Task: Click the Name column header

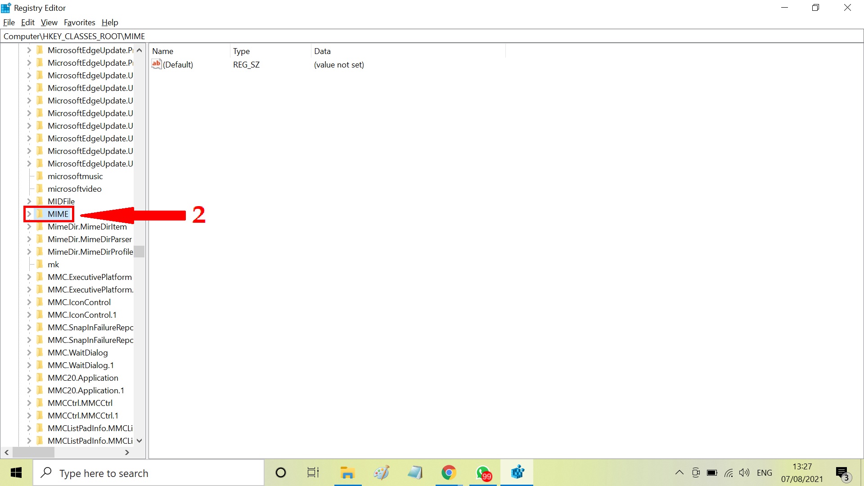Action: click(162, 51)
